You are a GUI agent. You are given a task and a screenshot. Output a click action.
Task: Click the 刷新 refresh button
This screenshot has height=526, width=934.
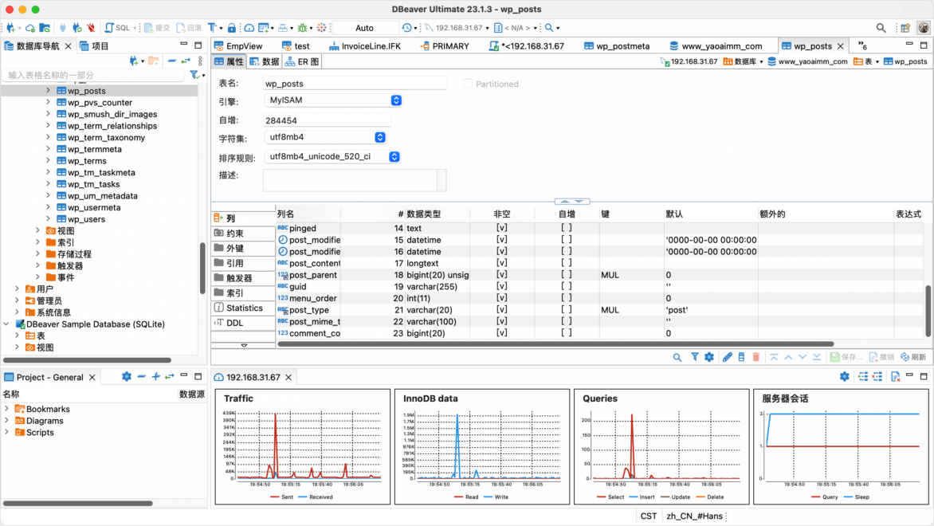(914, 357)
